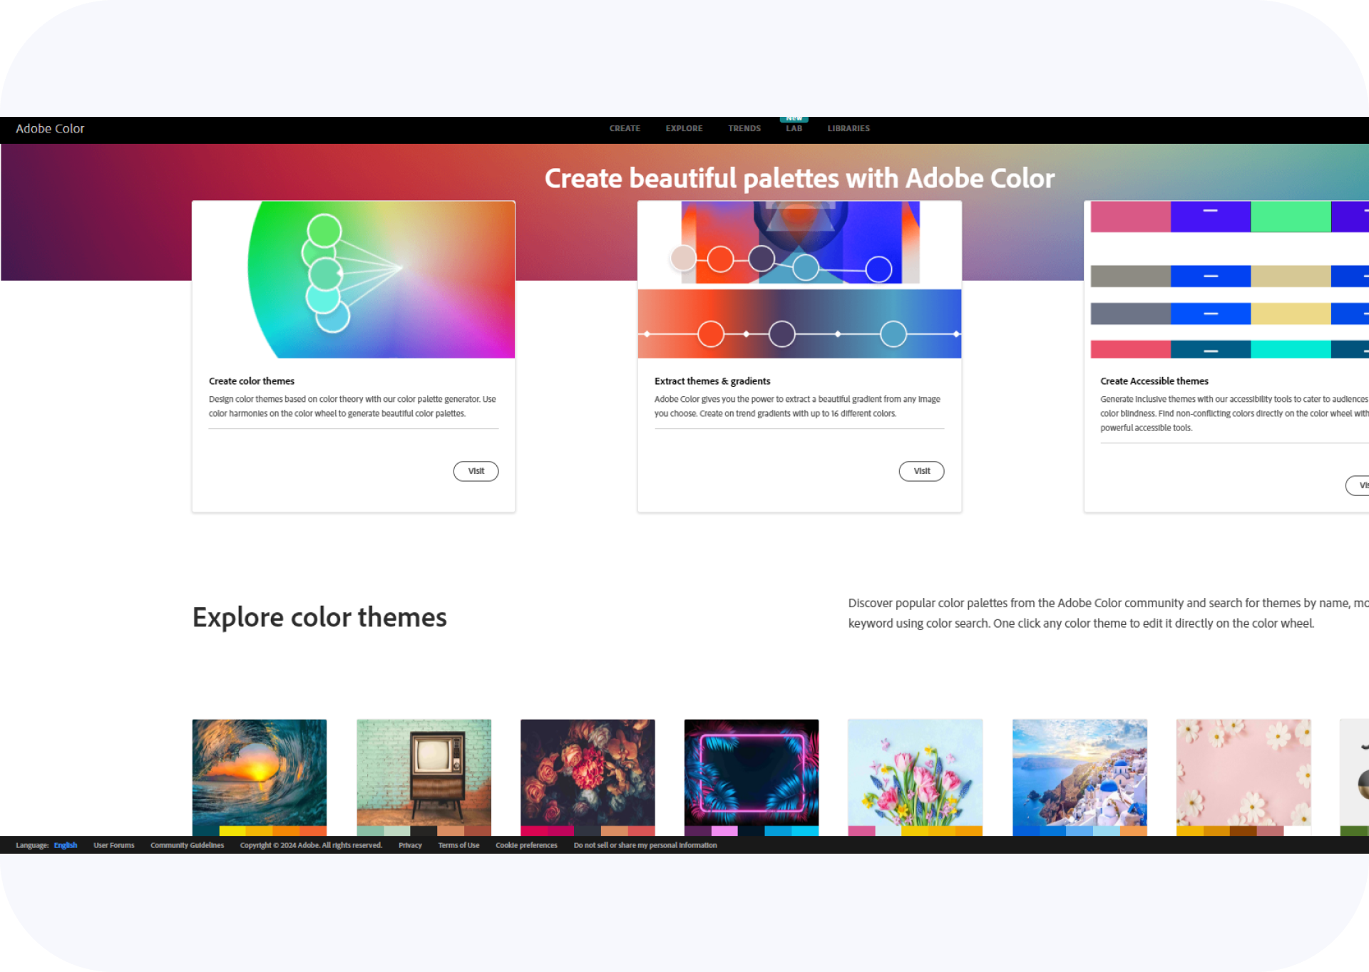
Task: Navigate to TRENDS section icon
Action: pyautogui.click(x=744, y=128)
